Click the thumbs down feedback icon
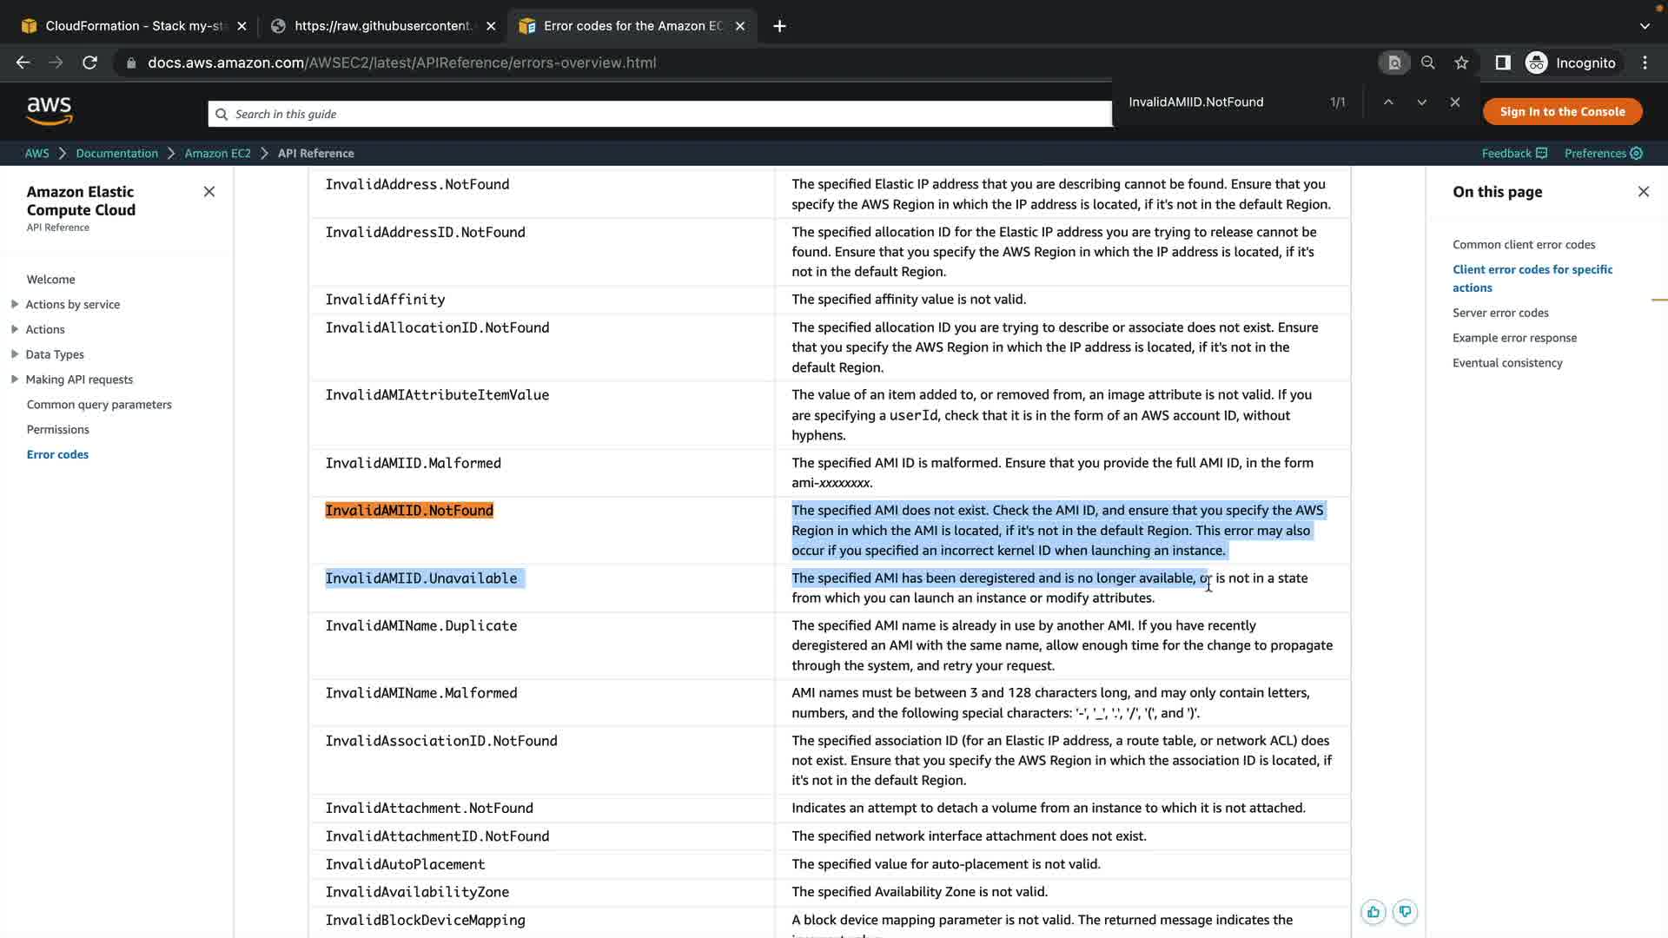The image size is (1668, 938). (1405, 912)
